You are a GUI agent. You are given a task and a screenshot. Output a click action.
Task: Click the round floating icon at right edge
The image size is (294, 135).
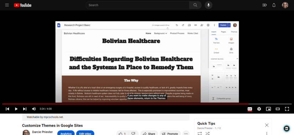287,128
